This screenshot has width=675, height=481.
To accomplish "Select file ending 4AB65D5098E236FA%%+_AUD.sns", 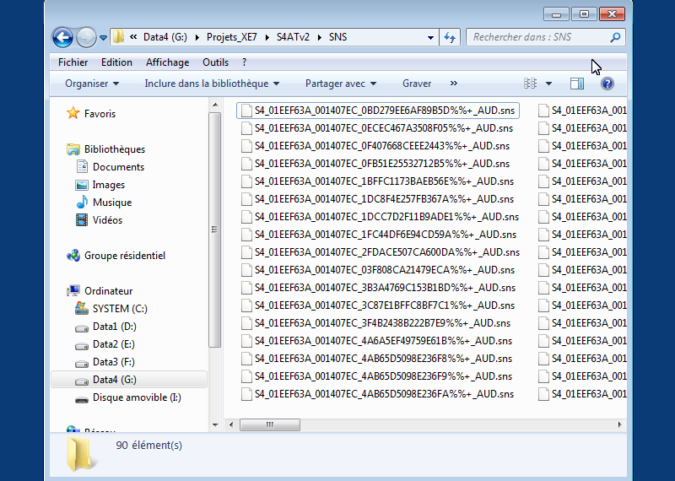I will click(377, 393).
